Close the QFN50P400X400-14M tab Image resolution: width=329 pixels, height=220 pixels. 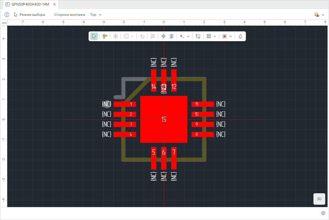55,4
